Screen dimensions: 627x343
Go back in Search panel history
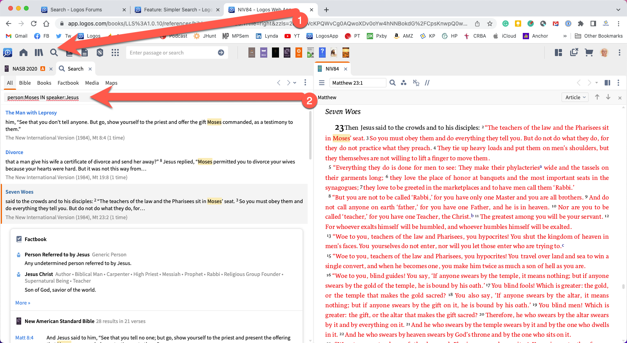(x=279, y=83)
